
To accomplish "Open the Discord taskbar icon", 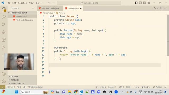I will click(98, 92).
